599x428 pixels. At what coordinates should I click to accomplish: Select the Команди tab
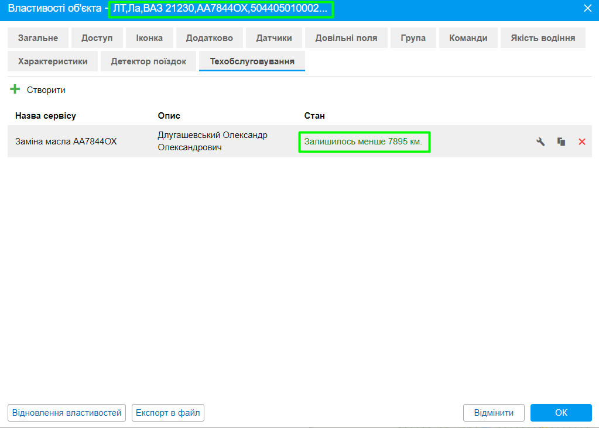468,38
